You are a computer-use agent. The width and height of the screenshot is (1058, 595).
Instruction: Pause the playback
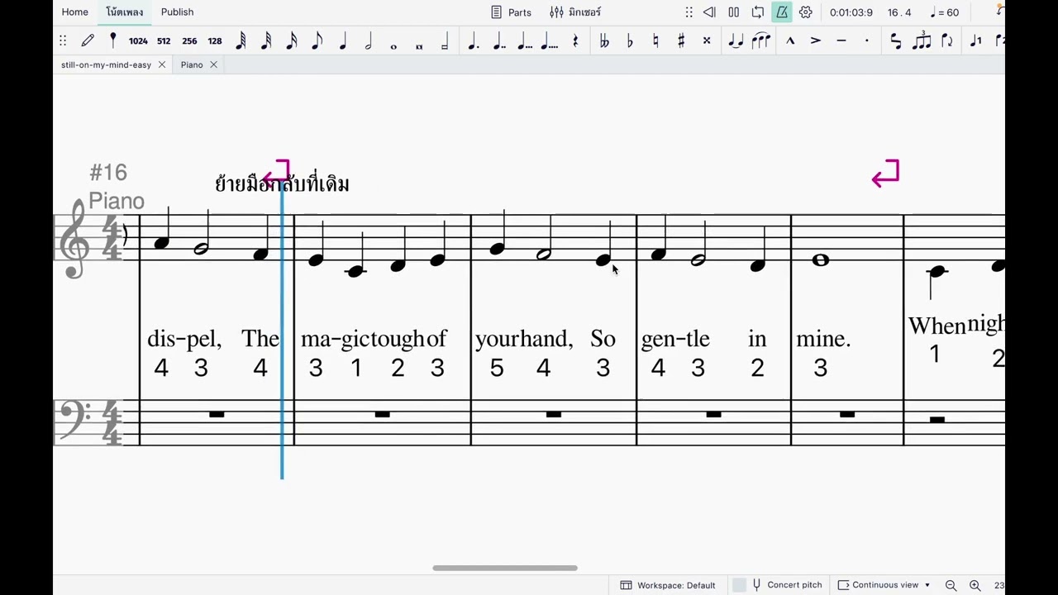coord(733,12)
